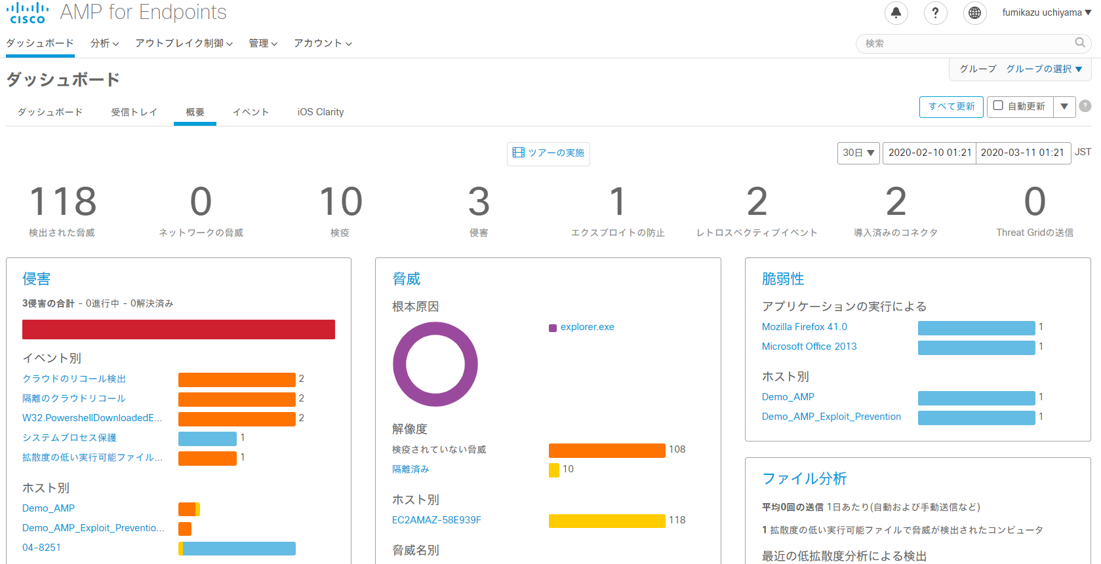Screen dimensions: 1101x564
Task: Open the クラウドのリコール検出 link
Action: coord(74,379)
